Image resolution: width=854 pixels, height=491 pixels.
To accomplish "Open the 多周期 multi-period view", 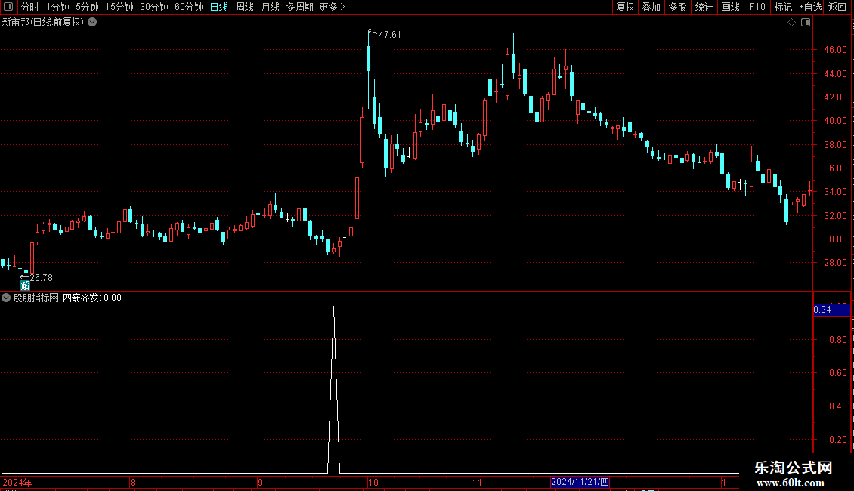I will (299, 7).
